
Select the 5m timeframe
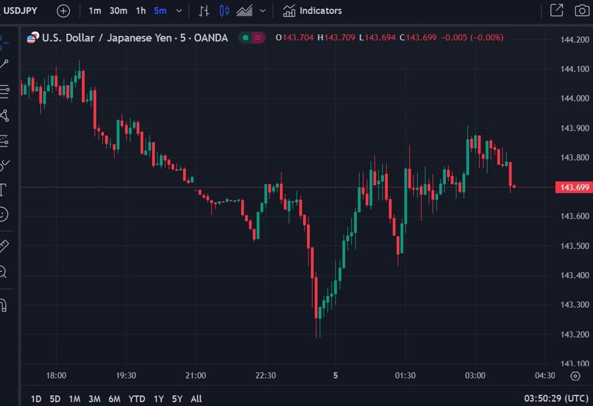(x=160, y=11)
